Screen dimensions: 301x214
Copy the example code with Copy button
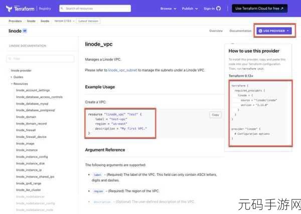click(215, 115)
